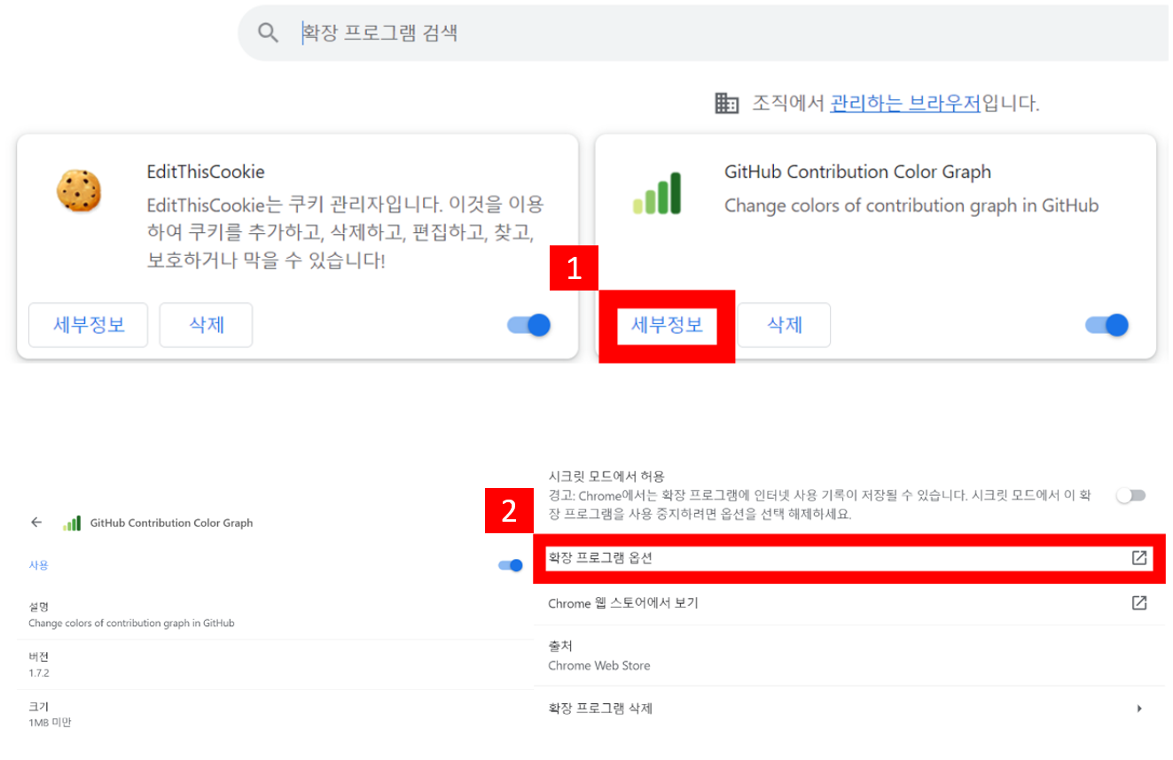
Task: Disable GitHub Contribution Color Graph card toggle
Action: click(1107, 325)
